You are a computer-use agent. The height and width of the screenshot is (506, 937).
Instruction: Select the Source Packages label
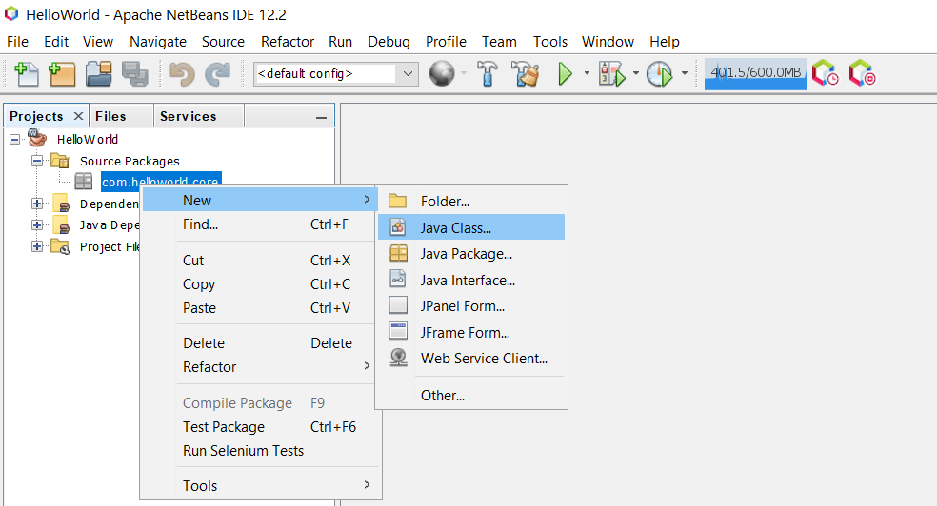pyautogui.click(x=130, y=161)
